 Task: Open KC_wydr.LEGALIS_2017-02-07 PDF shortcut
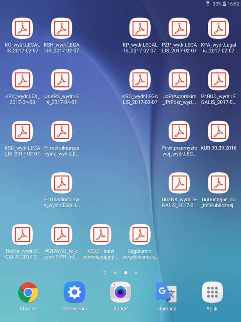click(22, 28)
